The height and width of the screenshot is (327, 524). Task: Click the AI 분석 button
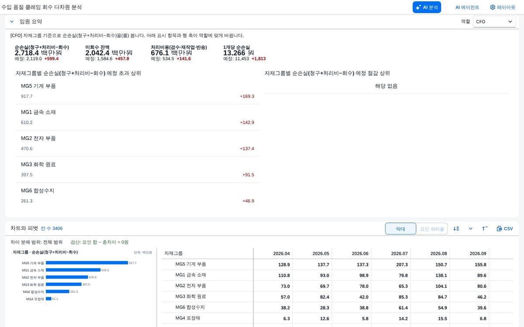427,7
